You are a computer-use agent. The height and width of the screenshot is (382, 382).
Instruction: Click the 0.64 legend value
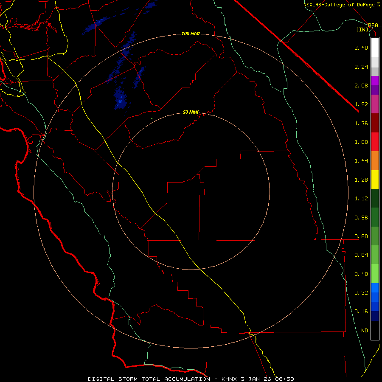tap(361, 255)
